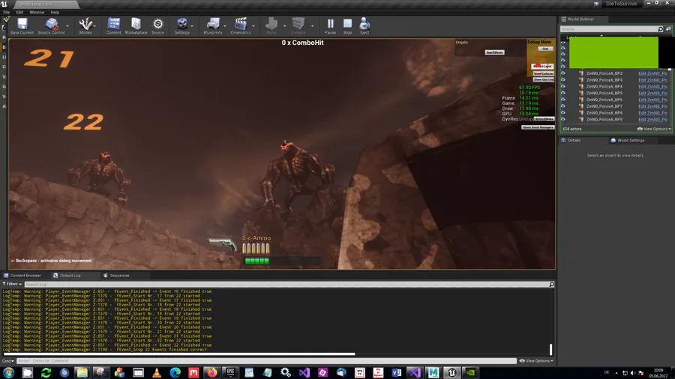
Task: Expand the Compile options dropdown arrow
Action: [313, 26]
